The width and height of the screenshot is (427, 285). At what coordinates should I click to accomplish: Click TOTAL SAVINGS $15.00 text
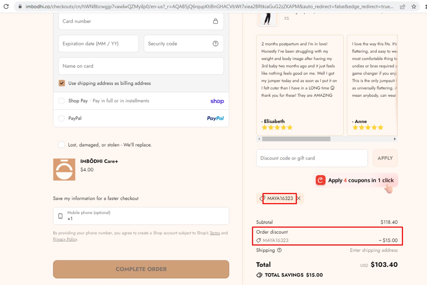(294, 275)
